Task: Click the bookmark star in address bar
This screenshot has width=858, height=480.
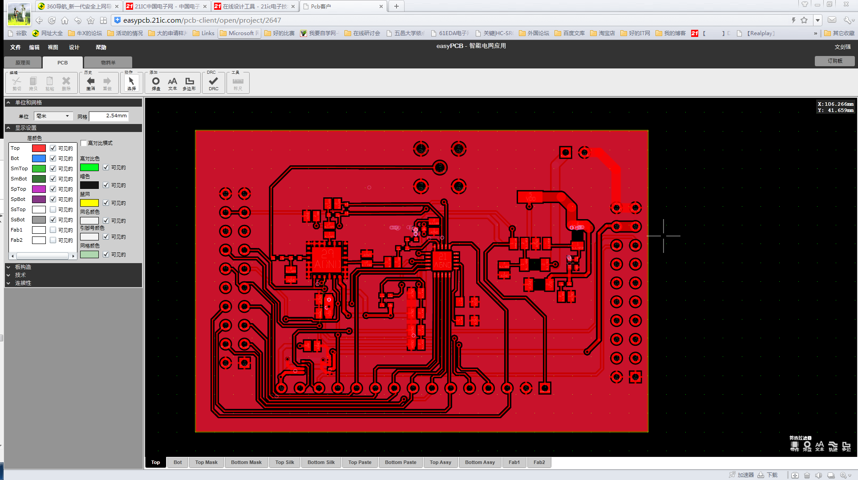Action: pyautogui.click(x=804, y=20)
